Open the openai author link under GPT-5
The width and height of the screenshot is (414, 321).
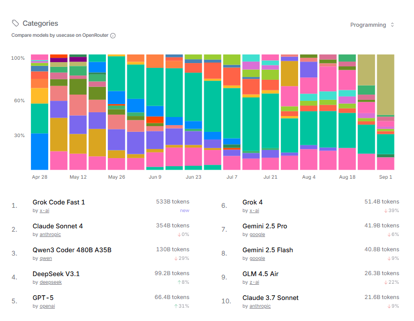click(47, 306)
